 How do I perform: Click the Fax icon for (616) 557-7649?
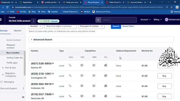106,96
